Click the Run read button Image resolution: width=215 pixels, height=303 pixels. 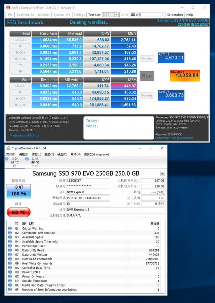point(147,59)
